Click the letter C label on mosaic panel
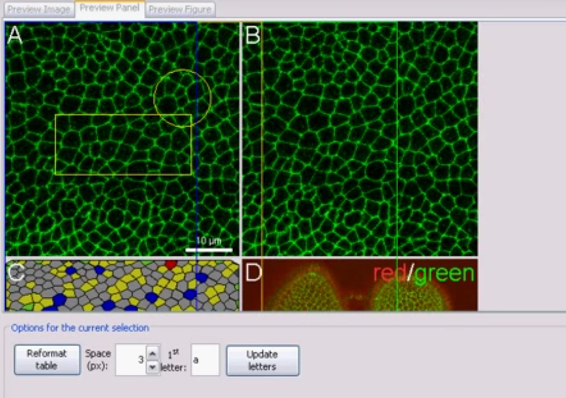This screenshot has width=566, height=398. click(16, 272)
